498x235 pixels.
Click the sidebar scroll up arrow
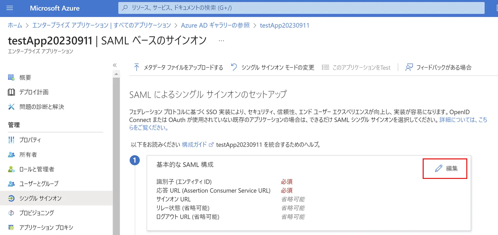pos(116,74)
